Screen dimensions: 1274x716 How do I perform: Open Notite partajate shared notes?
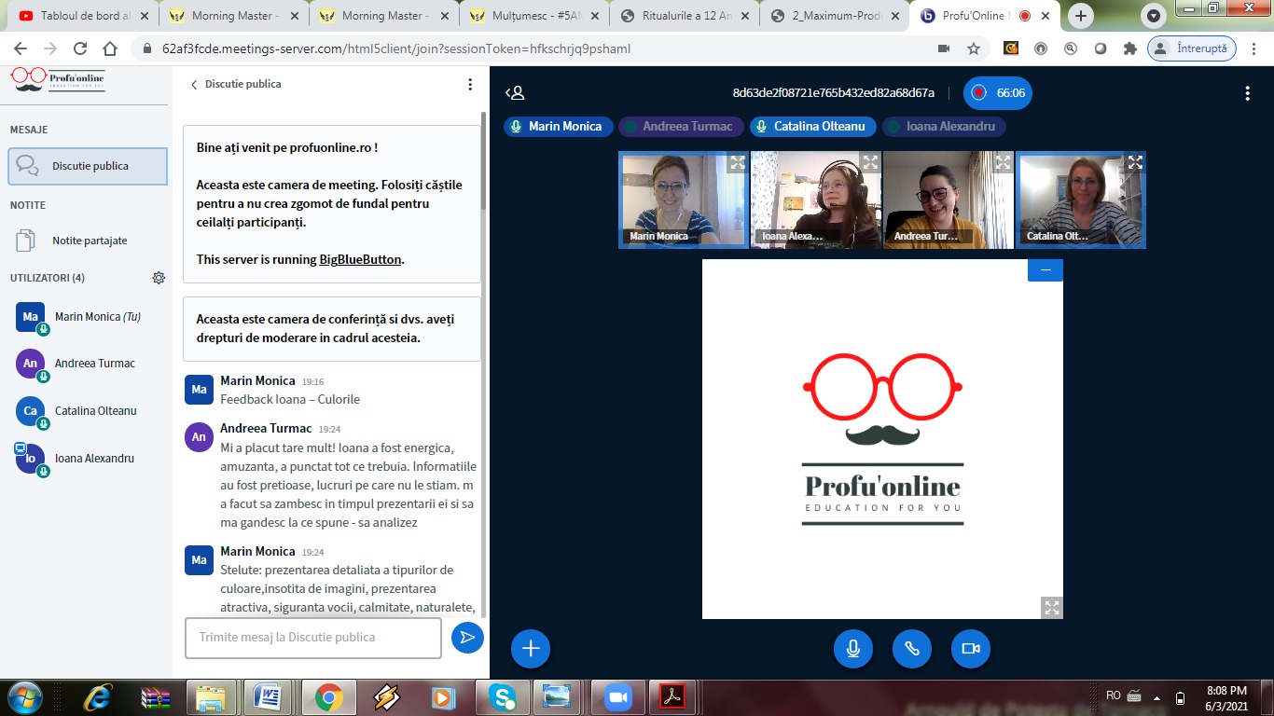click(x=89, y=241)
